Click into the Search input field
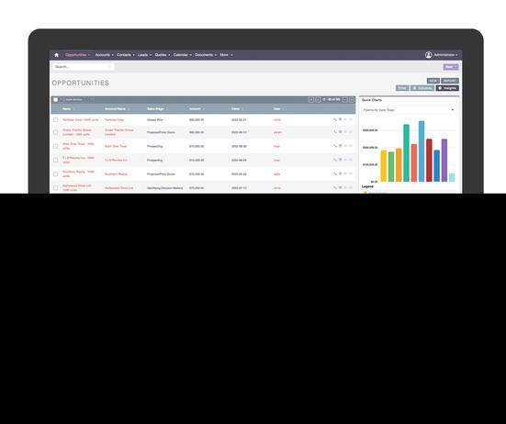This screenshot has height=424, width=506. click(x=81, y=67)
